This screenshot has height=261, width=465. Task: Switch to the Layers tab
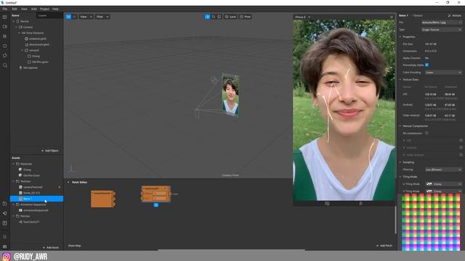point(42,15)
